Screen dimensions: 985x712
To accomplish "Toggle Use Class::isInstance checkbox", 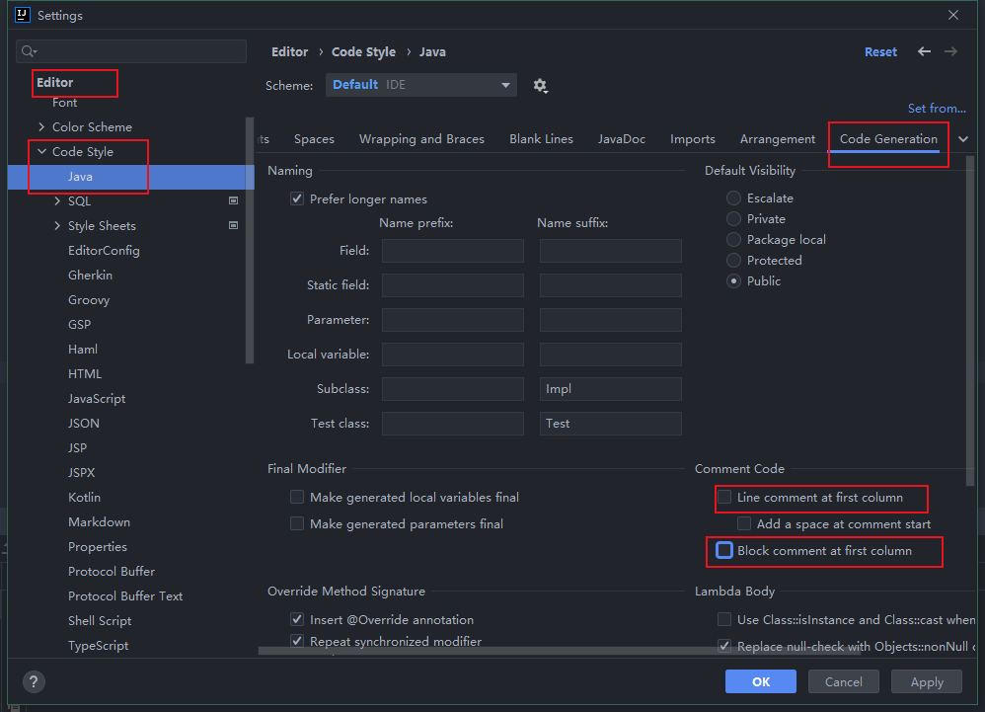I will (x=724, y=619).
